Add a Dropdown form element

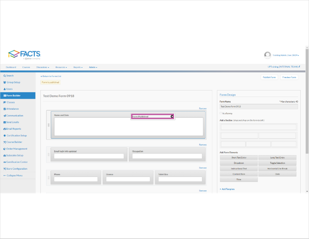(239, 163)
